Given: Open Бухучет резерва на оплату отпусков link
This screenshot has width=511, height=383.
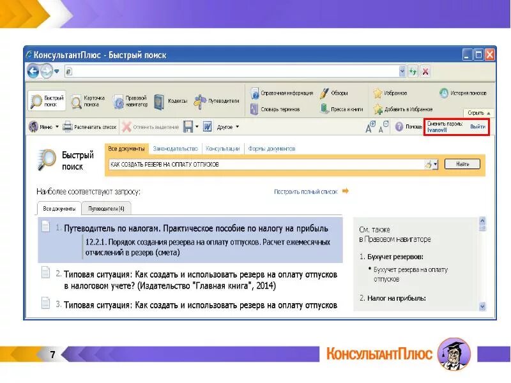Looking at the screenshot, I should click(x=411, y=274).
